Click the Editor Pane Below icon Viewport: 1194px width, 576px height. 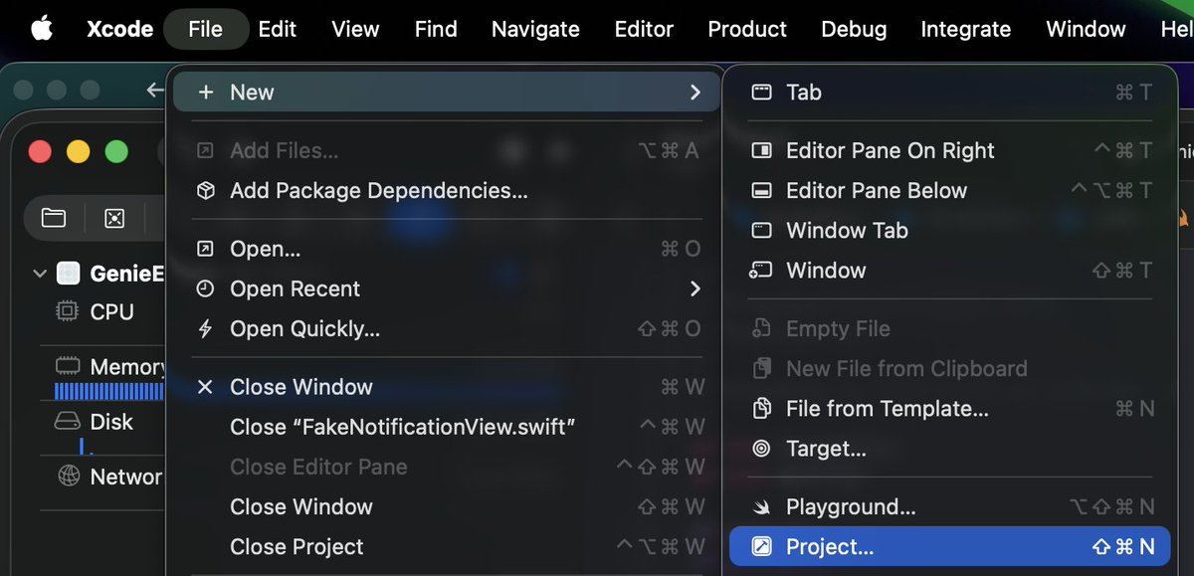click(761, 190)
